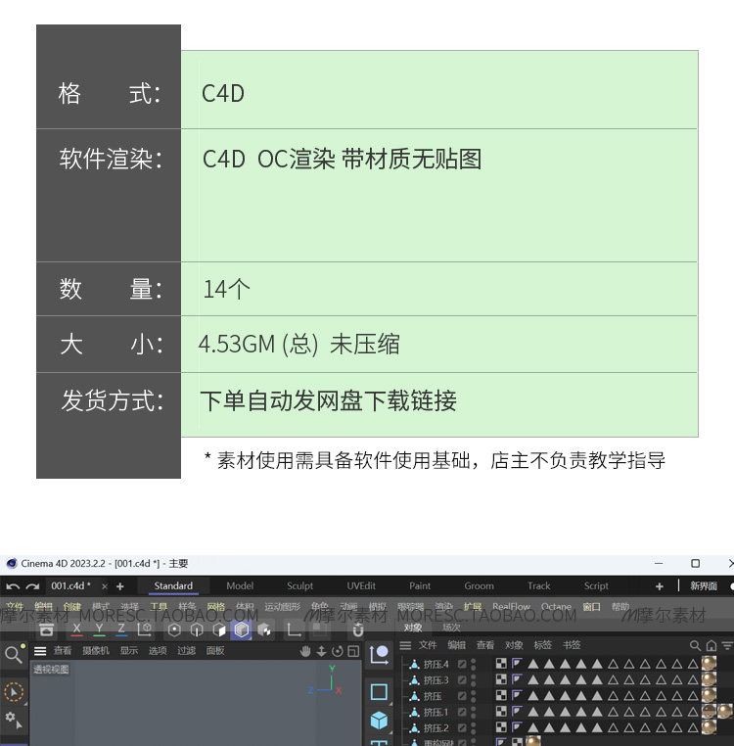Switch to the Sculpt layout tab
Screen dimensions: 734x746
[x=300, y=586]
